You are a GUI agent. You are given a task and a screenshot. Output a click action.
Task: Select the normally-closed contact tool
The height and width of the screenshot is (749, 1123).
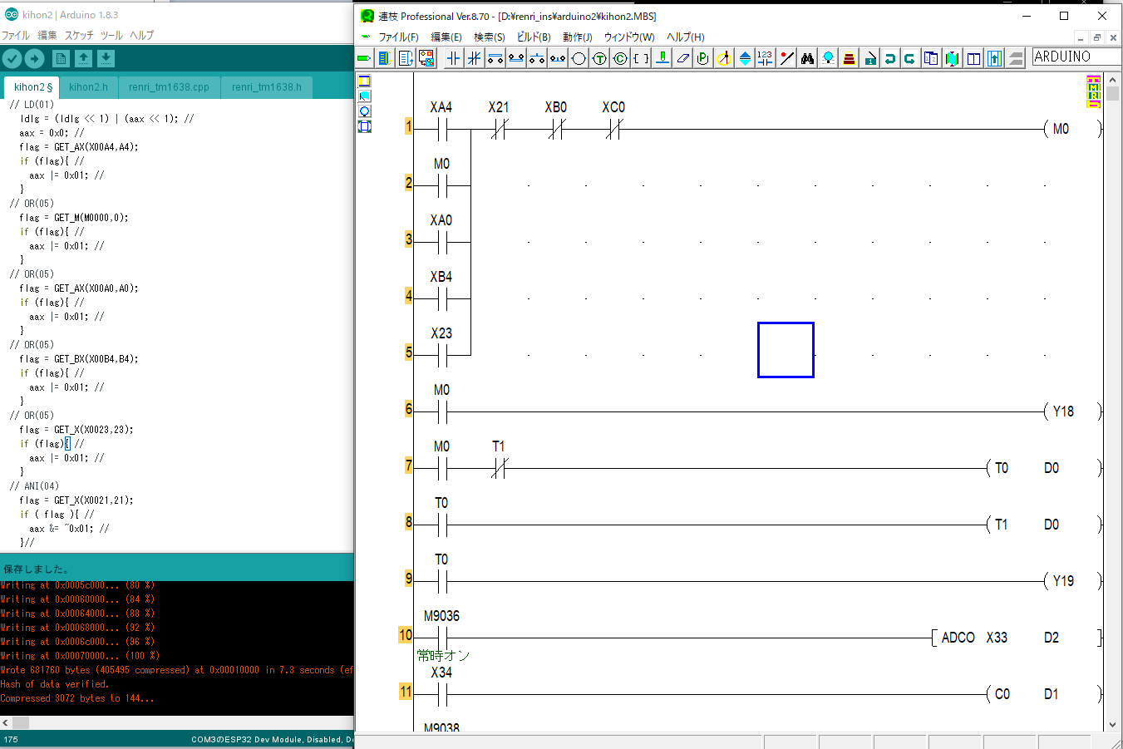474,57
